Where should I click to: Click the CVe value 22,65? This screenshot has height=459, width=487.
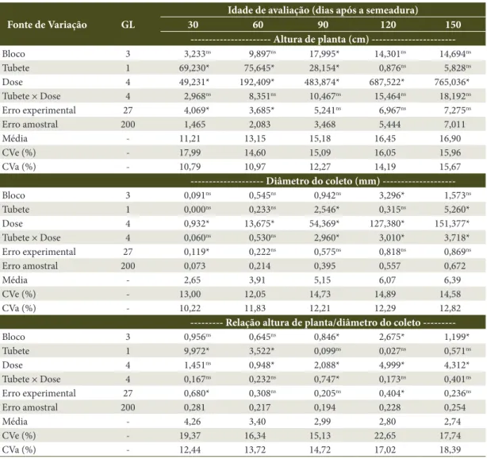pyautogui.click(x=385, y=436)
